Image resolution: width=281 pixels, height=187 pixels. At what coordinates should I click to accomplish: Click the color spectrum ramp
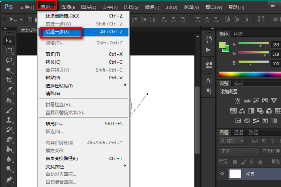[250, 74]
